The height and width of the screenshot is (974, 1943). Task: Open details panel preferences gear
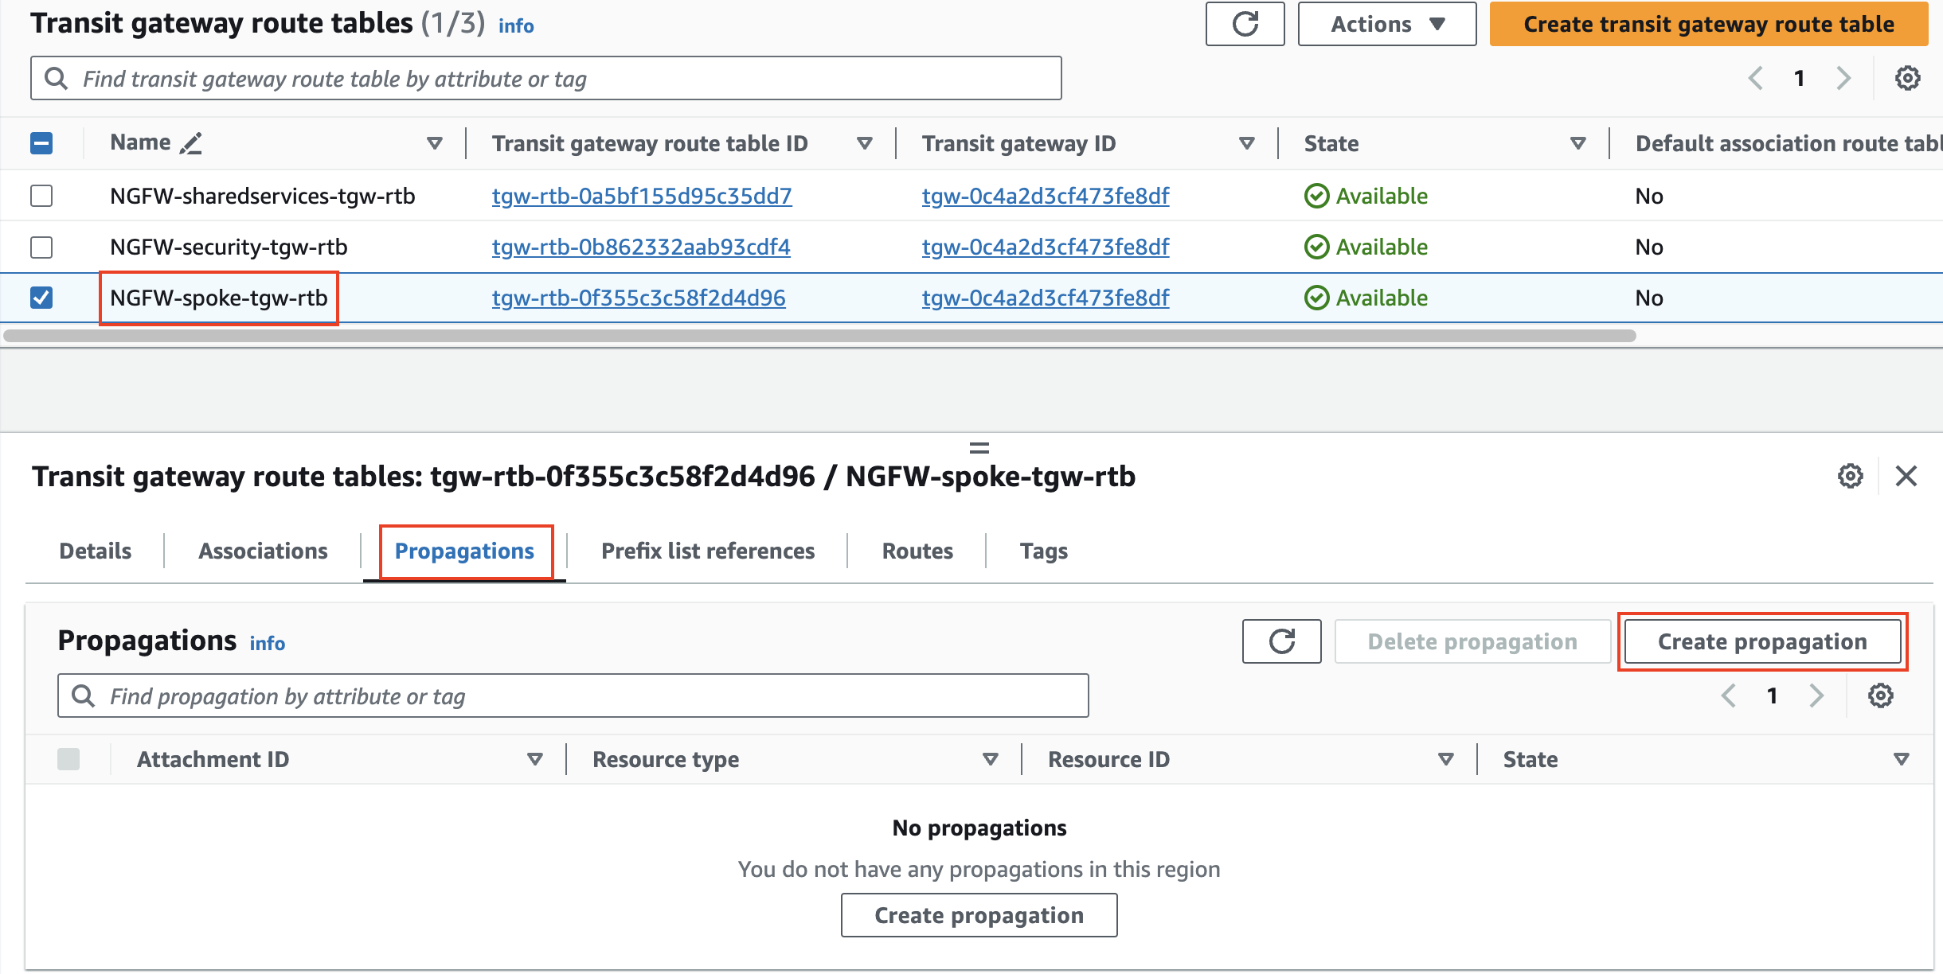pos(1850,476)
